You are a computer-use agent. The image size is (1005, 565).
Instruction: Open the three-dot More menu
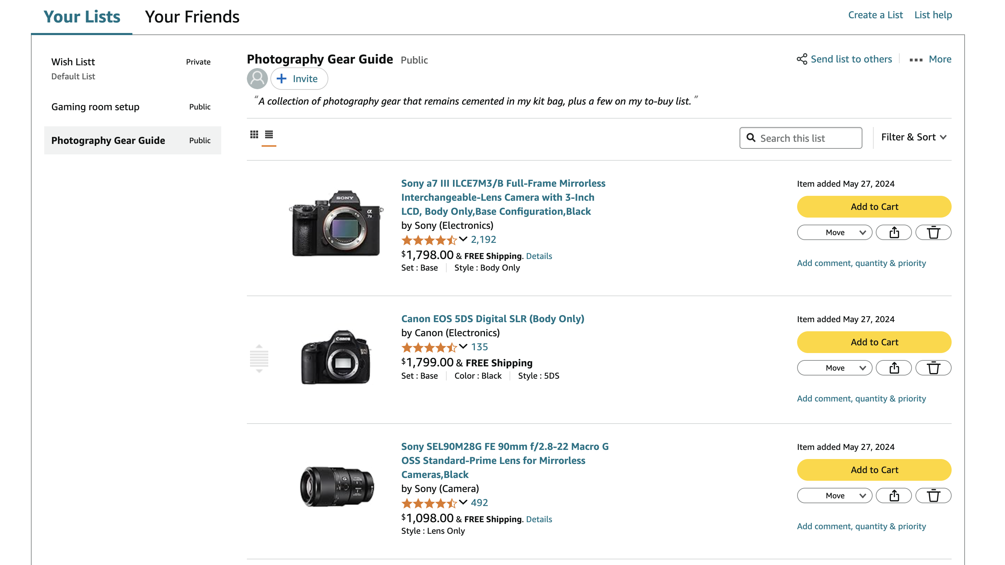point(916,60)
